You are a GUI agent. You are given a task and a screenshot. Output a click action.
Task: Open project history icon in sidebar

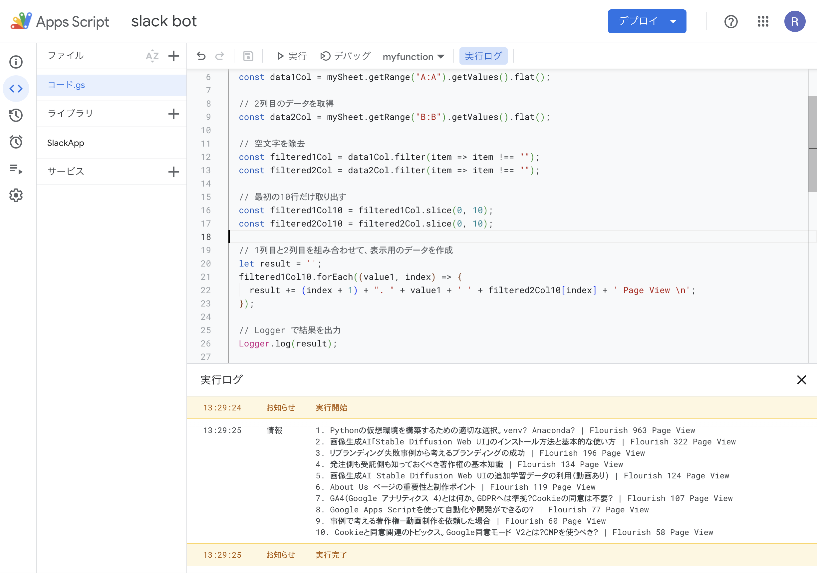point(16,115)
